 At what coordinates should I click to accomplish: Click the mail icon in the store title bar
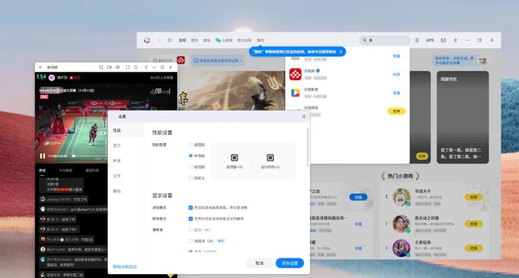point(444,40)
